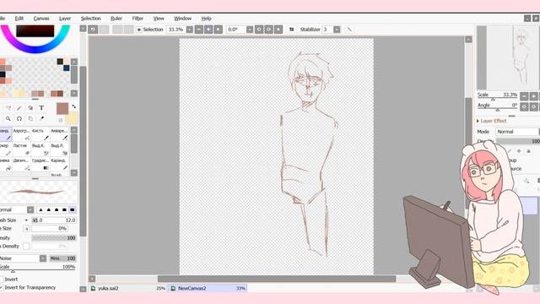
Task: Choose the Каранд. pencil tool
Action: (59, 164)
